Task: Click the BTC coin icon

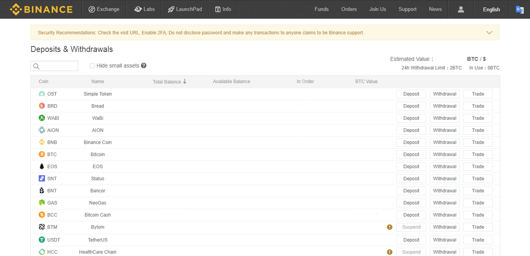Action: click(42, 155)
